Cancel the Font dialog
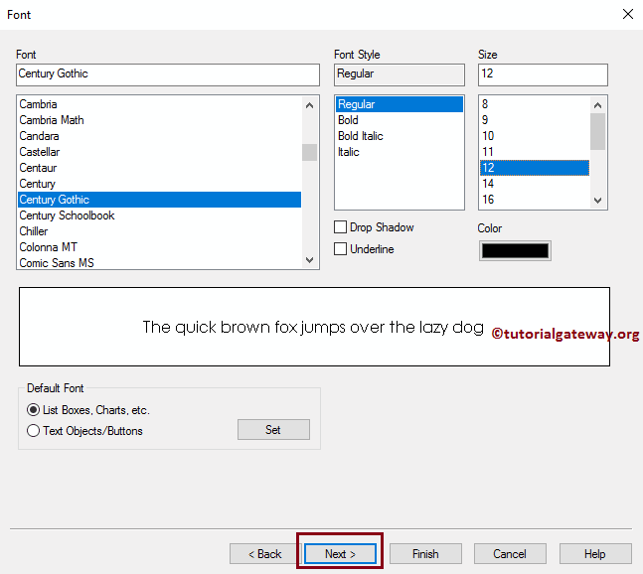643x574 pixels. (510, 554)
